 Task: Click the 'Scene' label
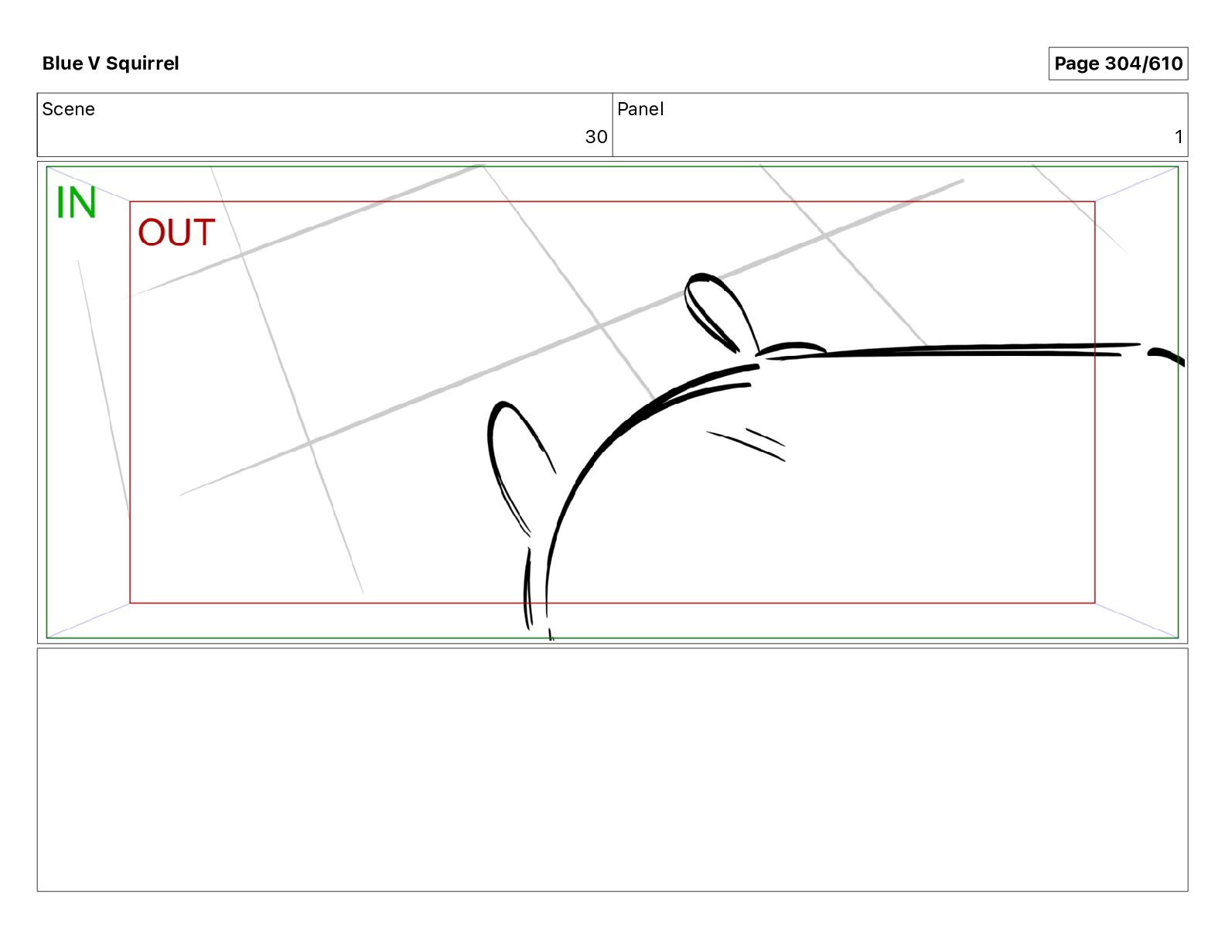(x=69, y=109)
